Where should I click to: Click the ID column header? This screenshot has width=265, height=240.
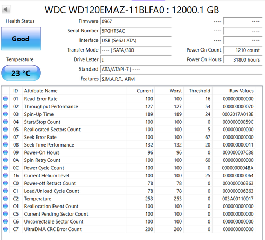[16, 91]
